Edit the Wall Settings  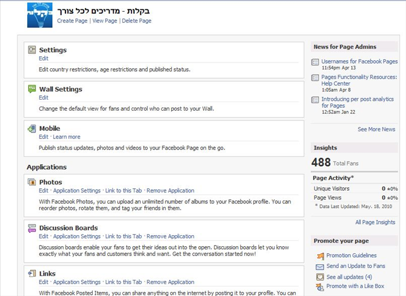click(x=43, y=98)
